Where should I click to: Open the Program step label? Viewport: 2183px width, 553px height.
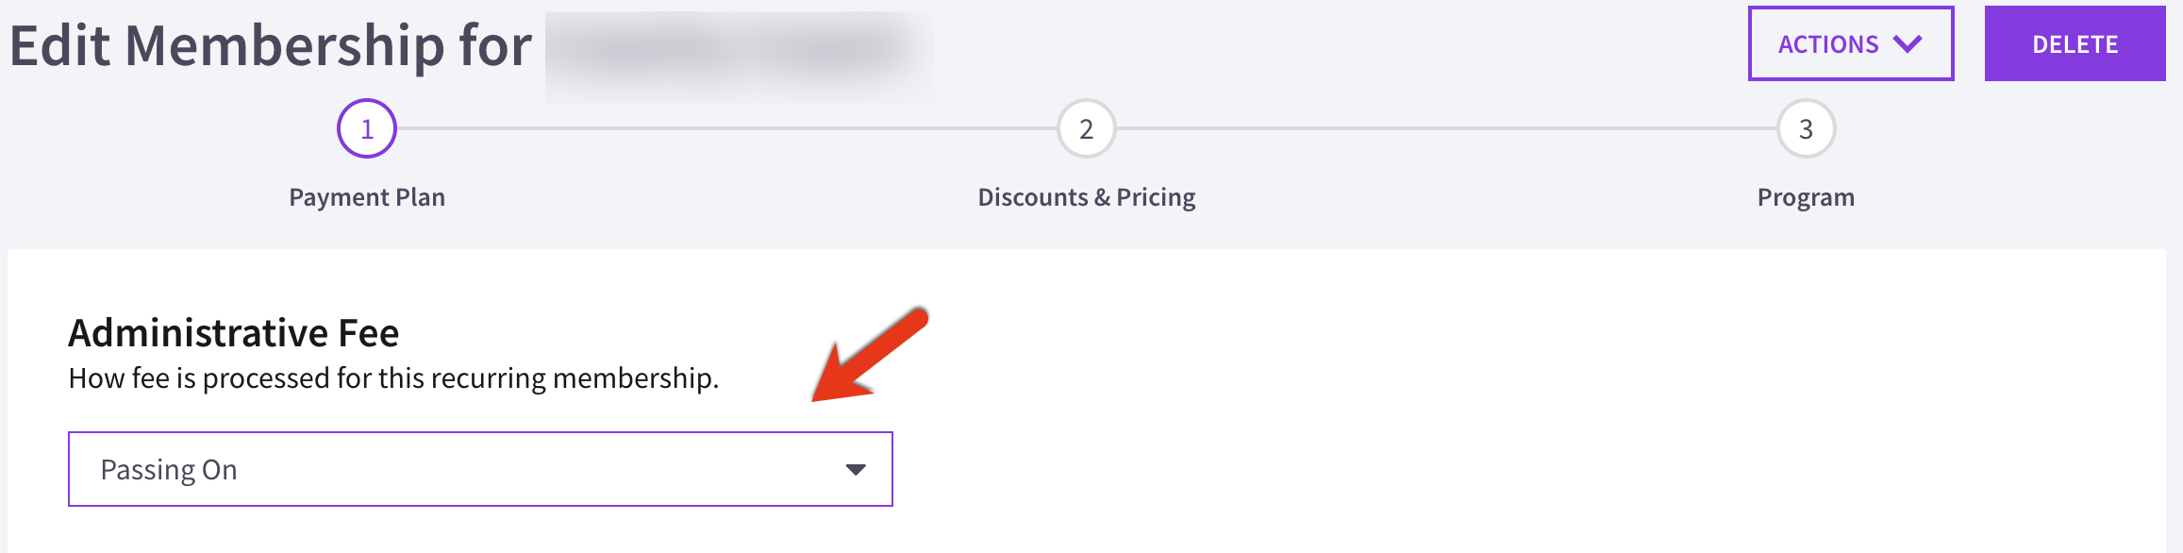click(1806, 197)
